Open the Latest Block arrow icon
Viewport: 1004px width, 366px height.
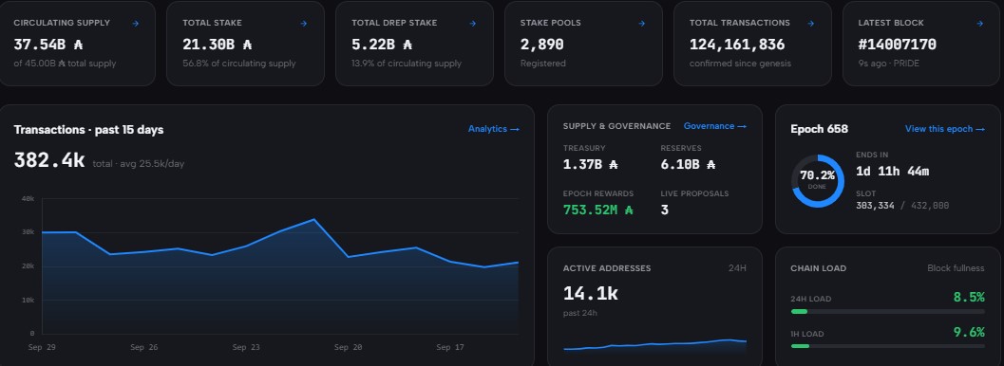pos(979,23)
